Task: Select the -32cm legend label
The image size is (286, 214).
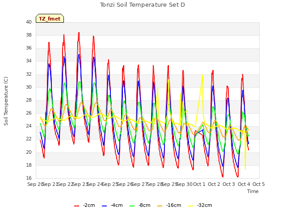Action: [x=205, y=205]
